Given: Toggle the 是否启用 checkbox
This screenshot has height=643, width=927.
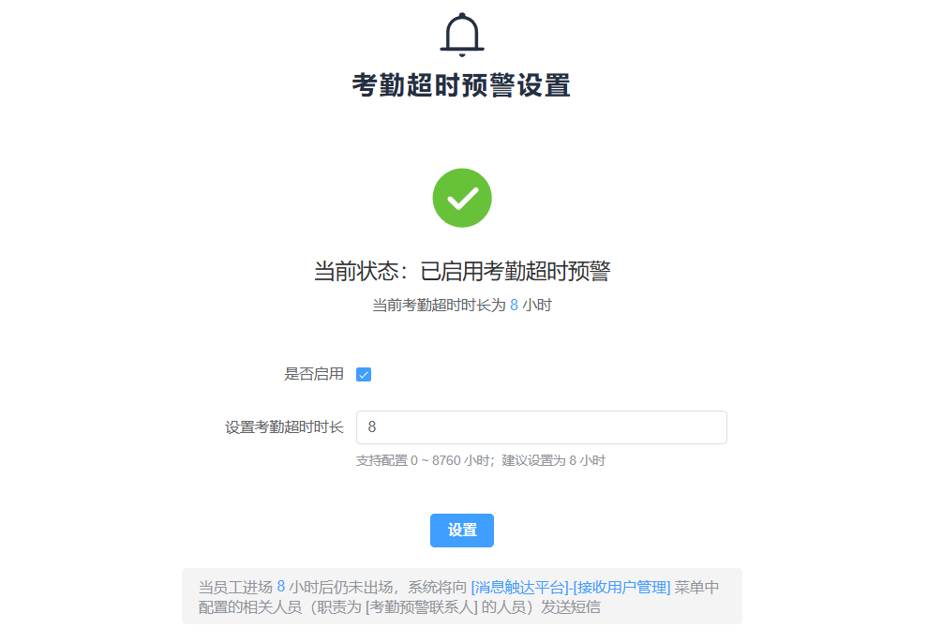Looking at the screenshot, I should [364, 375].
